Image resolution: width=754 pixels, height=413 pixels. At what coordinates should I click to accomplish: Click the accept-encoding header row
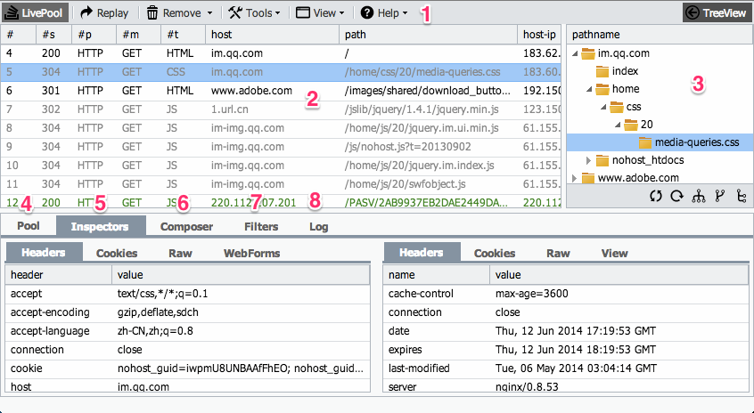187,312
